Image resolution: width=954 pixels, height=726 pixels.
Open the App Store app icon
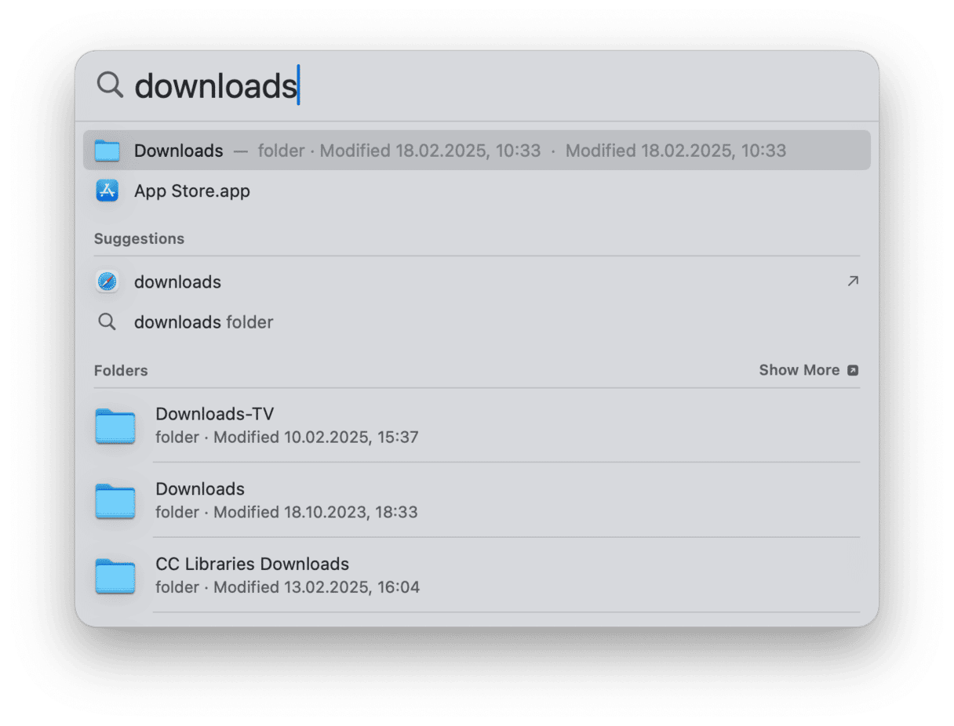pyautogui.click(x=107, y=191)
